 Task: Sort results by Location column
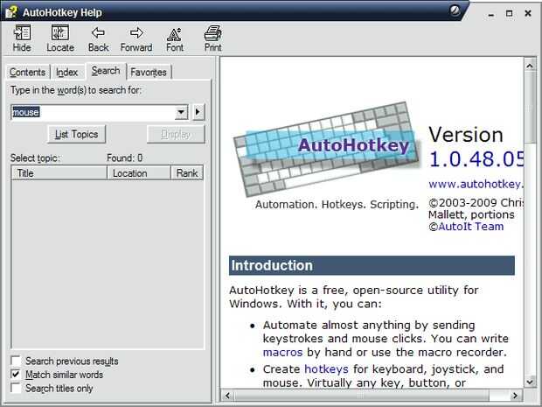(x=139, y=173)
